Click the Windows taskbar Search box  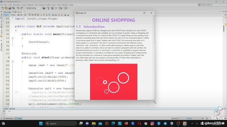(61, 123)
